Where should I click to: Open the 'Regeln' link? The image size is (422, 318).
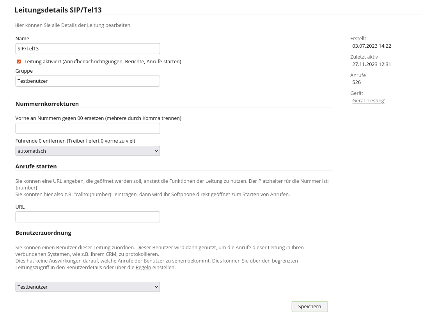(143, 268)
